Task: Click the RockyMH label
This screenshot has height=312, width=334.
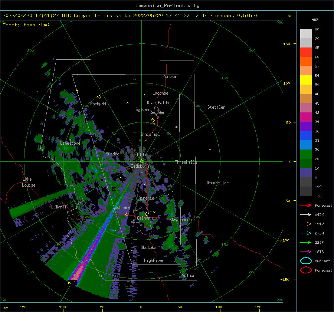Action: 98,104
